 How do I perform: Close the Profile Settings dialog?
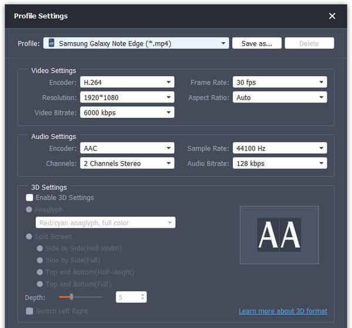click(x=332, y=16)
